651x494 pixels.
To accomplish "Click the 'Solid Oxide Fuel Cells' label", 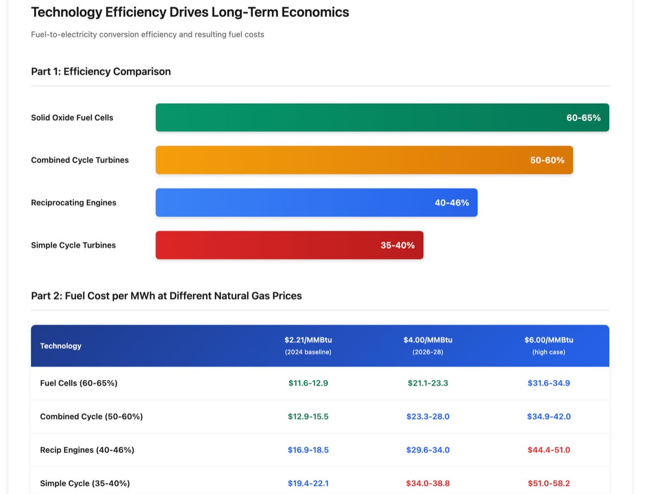I will 72,118.
